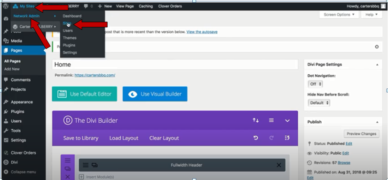
Task: Click Clear Layout
Action: coord(164,138)
